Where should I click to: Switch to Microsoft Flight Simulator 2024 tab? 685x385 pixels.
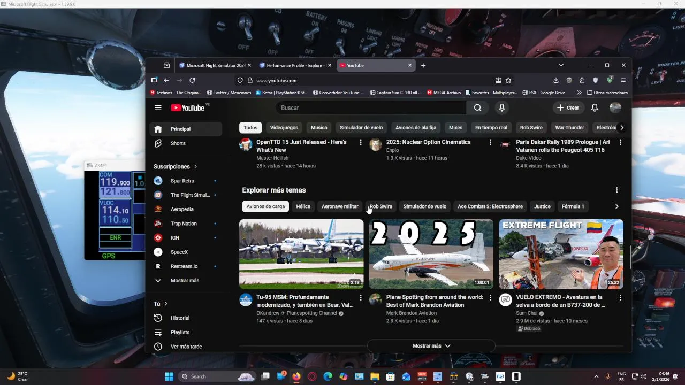coord(215,65)
